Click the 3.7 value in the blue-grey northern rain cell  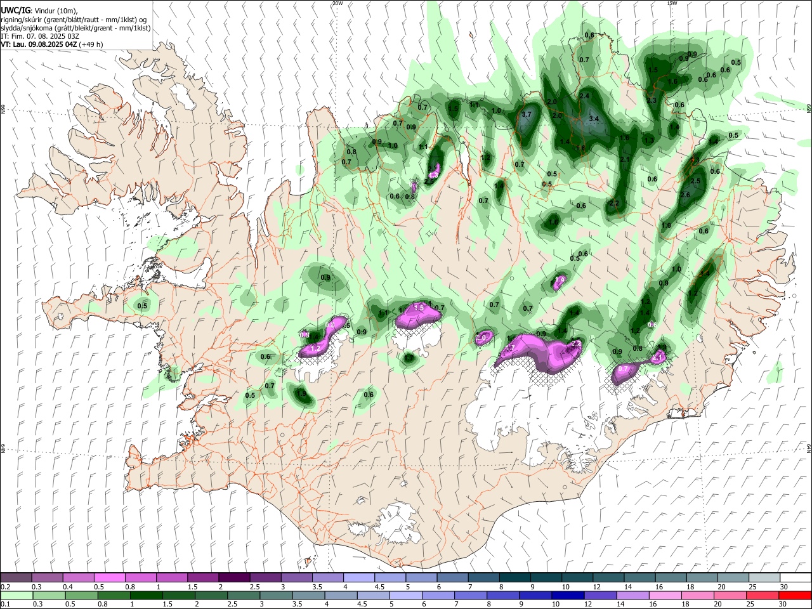526,114
